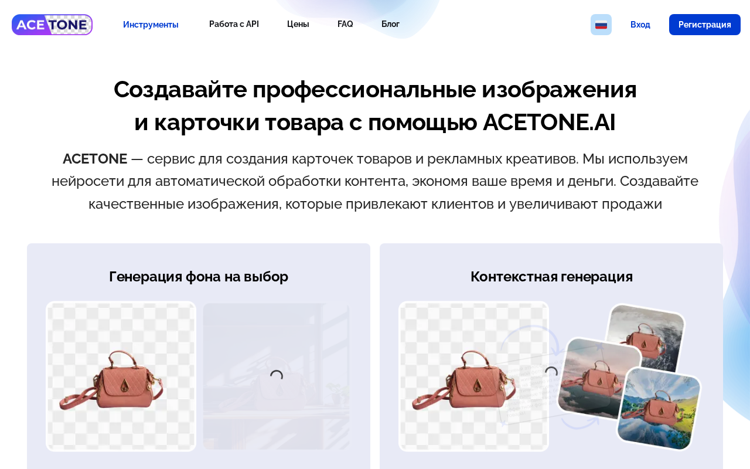
Task: Click the Регистрация button
Action: tap(705, 25)
